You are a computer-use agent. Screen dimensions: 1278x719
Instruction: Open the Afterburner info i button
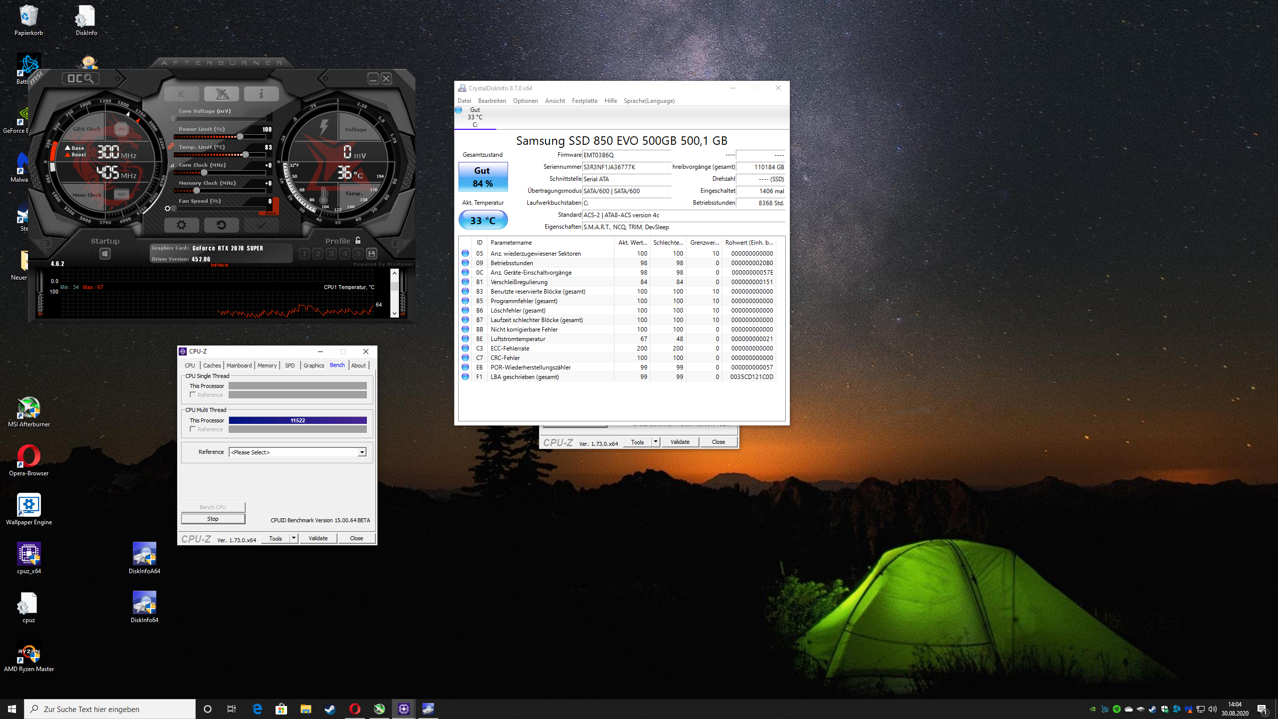(261, 94)
